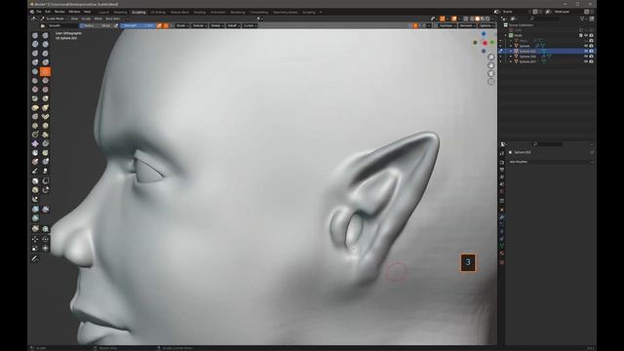Select the Clay Strips brush

pos(46,44)
